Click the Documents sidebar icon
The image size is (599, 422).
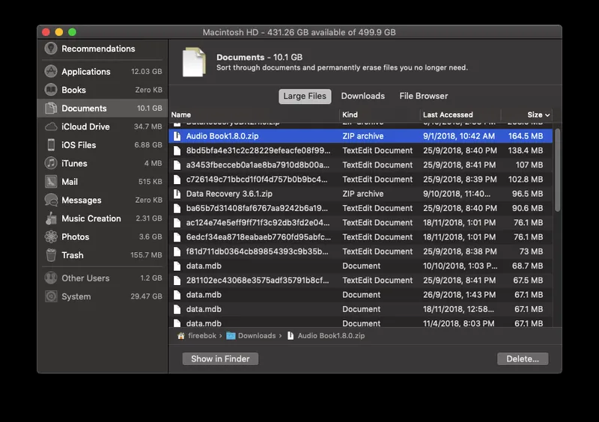coord(51,108)
